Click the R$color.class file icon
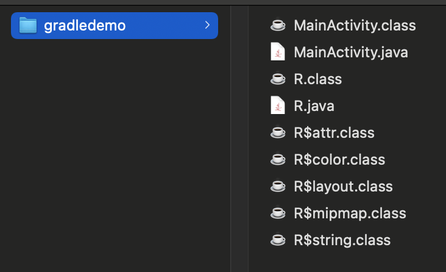Screen dimensions: 446x272 pos(278,160)
